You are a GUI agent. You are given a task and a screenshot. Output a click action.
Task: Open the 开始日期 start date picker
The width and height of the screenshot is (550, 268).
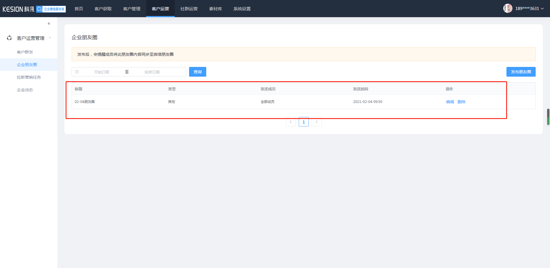102,72
